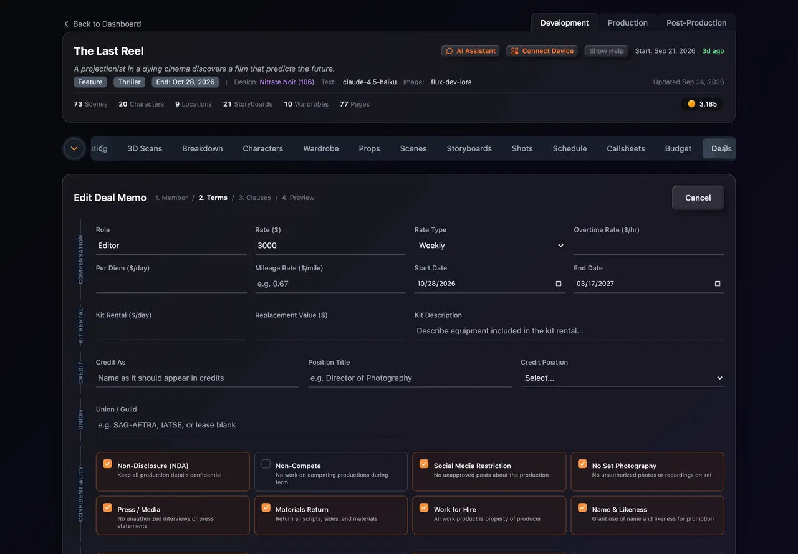Open the End Date calendar picker icon

click(x=718, y=284)
